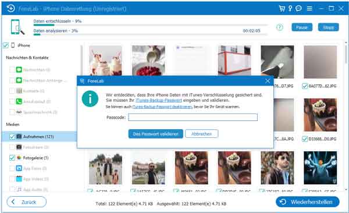The width and height of the screenshot is (349, 213).
Task: Close the FoneLab password dialog
Action: click(268, 81)
